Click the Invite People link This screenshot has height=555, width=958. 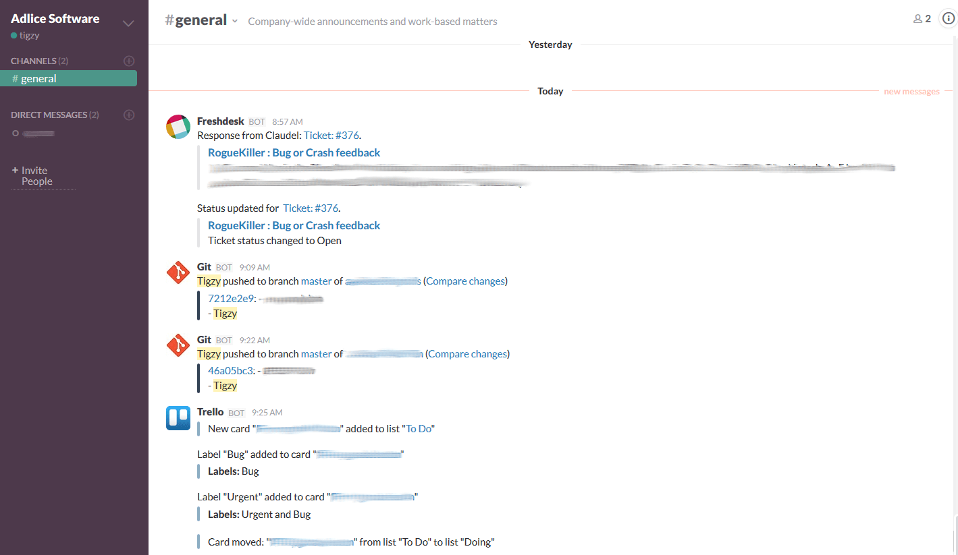tap(36, 176)
